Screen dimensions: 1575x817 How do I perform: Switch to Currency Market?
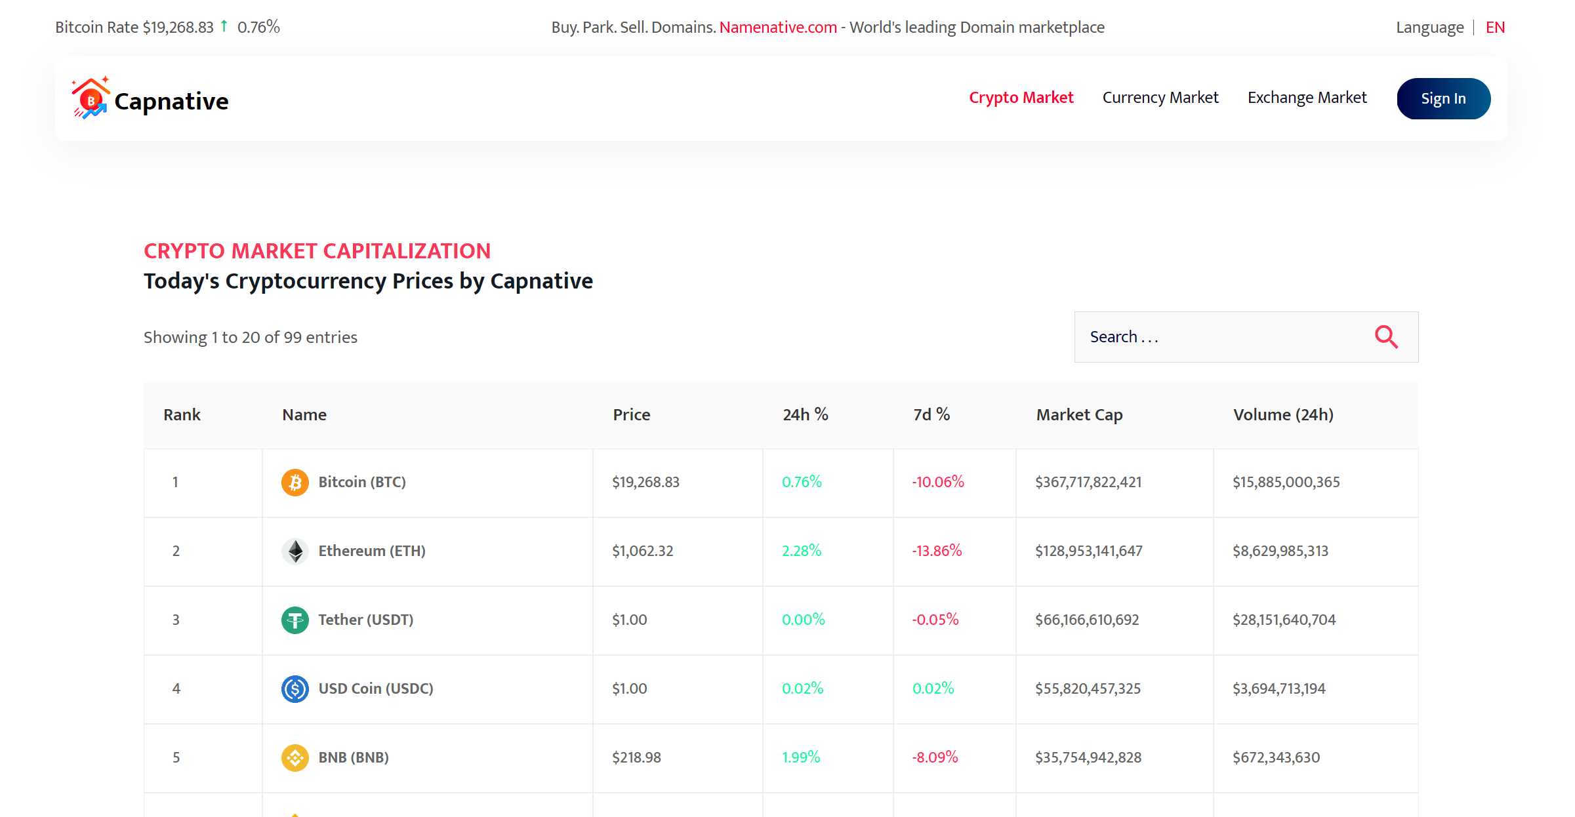tap(1160, 97)
